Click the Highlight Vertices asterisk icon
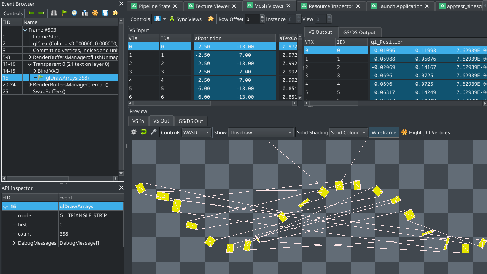This screenshot has height=274, width=487. click(404, 132)
